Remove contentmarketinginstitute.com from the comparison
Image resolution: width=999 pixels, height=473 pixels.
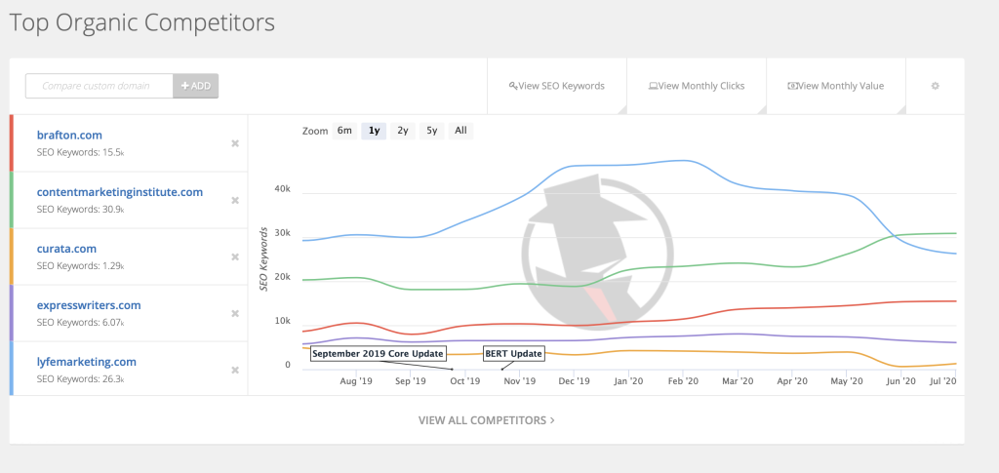coord(235,200)
